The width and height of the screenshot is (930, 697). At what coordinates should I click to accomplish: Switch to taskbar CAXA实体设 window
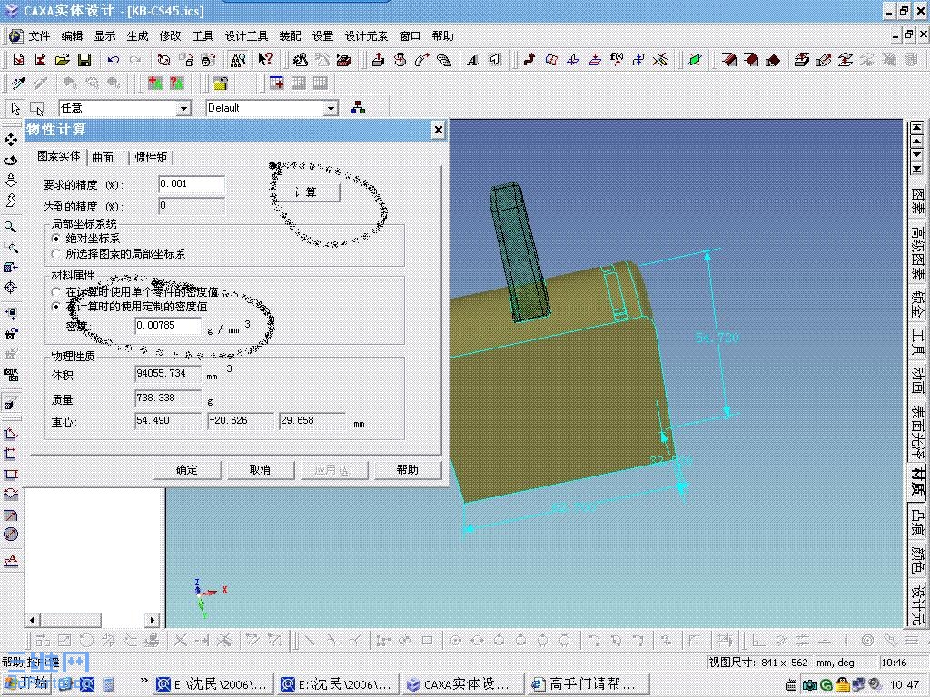click(x=461, y=684)
